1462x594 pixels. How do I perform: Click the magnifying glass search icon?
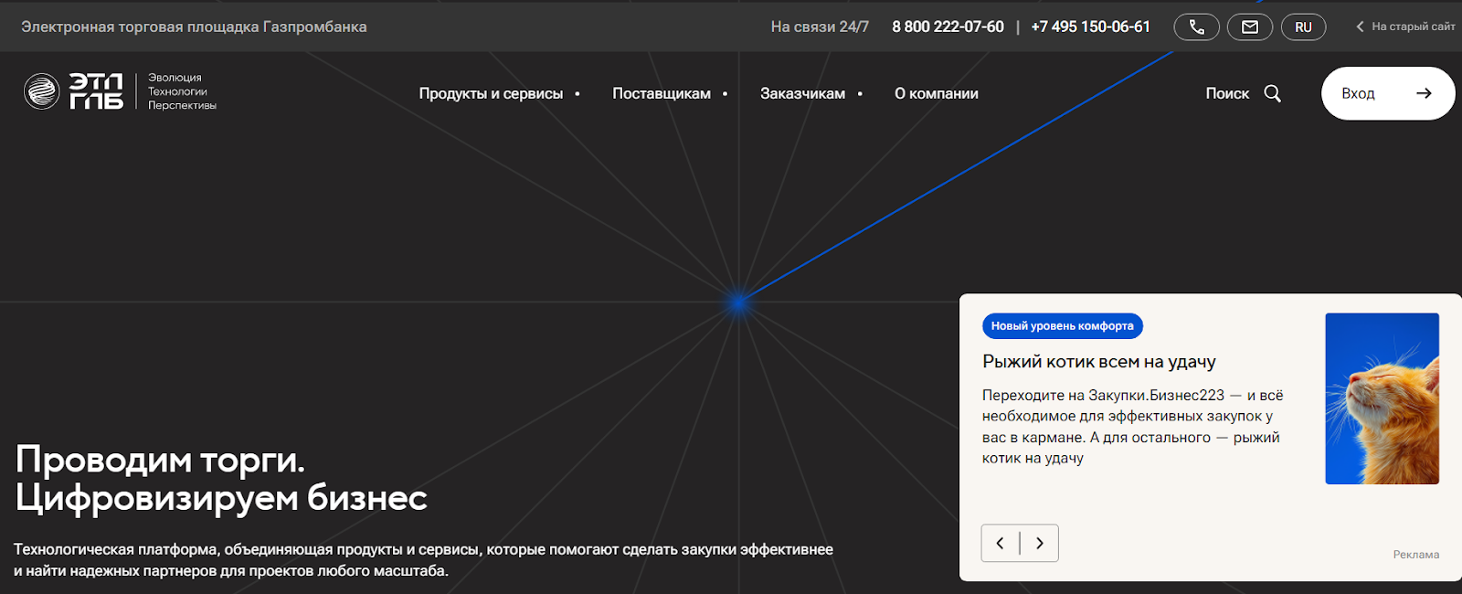[1272, 93]
